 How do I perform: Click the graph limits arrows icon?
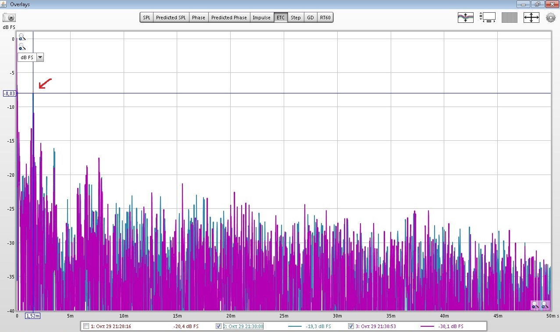pyautogui.click(x=531, y=18)
